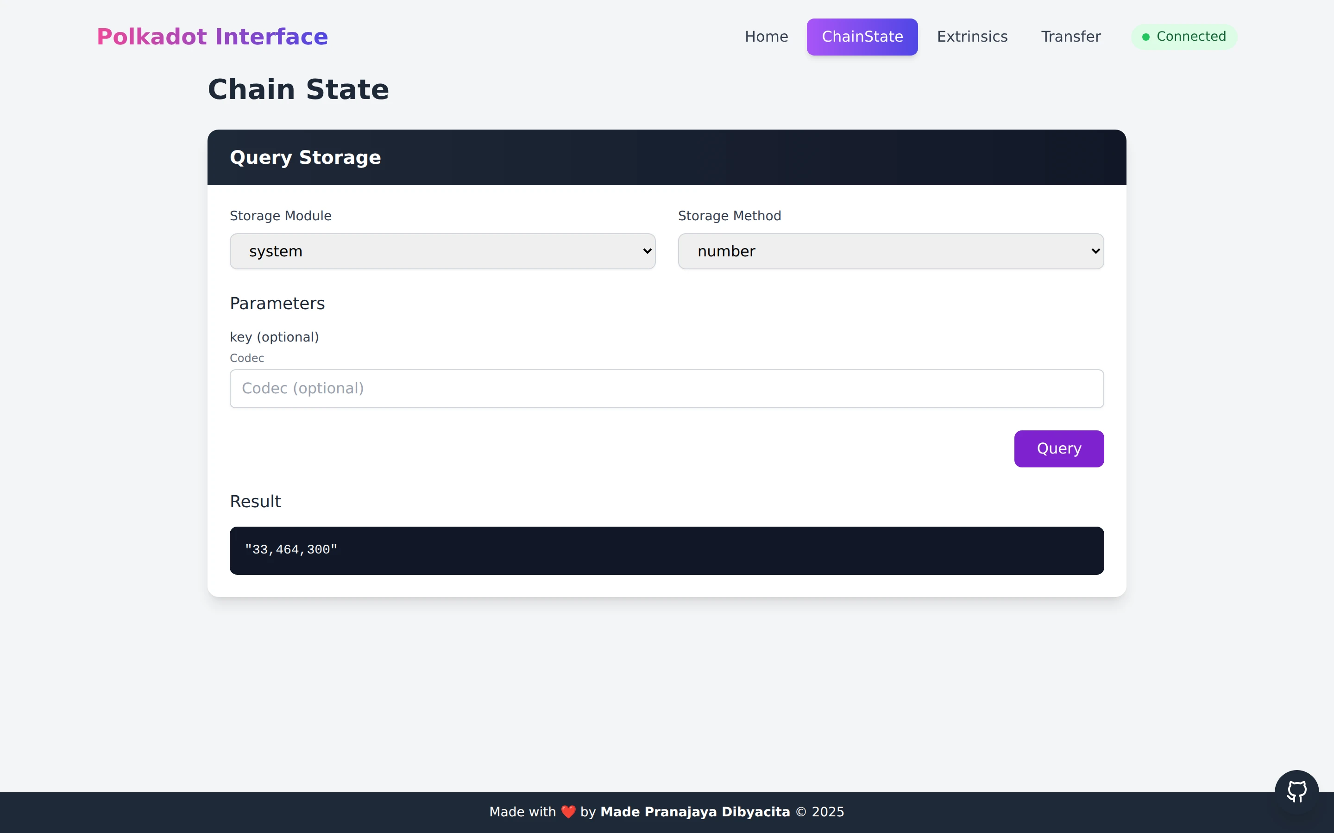Click the Result section heading
This screenshot has height=833, width=1334.
tap(255, 501)
